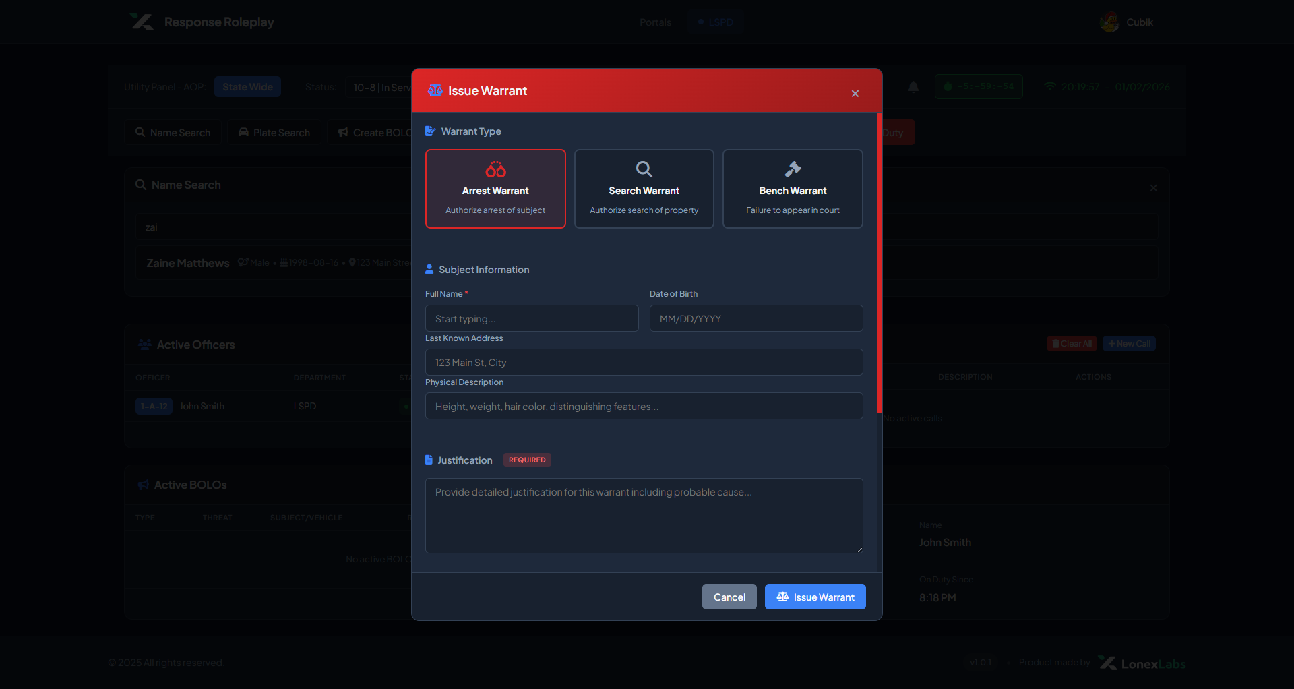Image resolution: width=1294 pixels, height=689 pixels.
Task: Click the scales icon in warrant header
Action: tap(435, 90)
